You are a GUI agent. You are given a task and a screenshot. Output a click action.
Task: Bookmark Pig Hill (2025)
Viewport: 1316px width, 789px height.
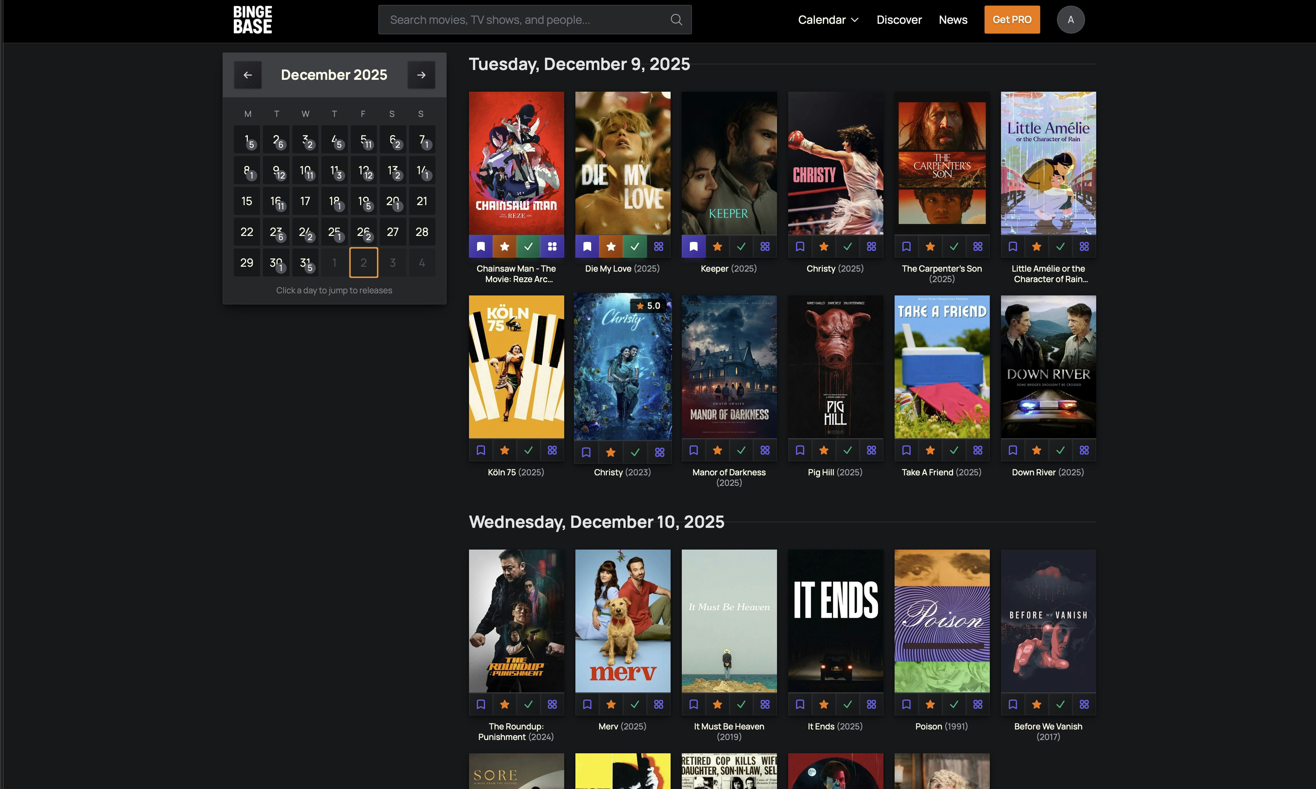tap(799, 450)
